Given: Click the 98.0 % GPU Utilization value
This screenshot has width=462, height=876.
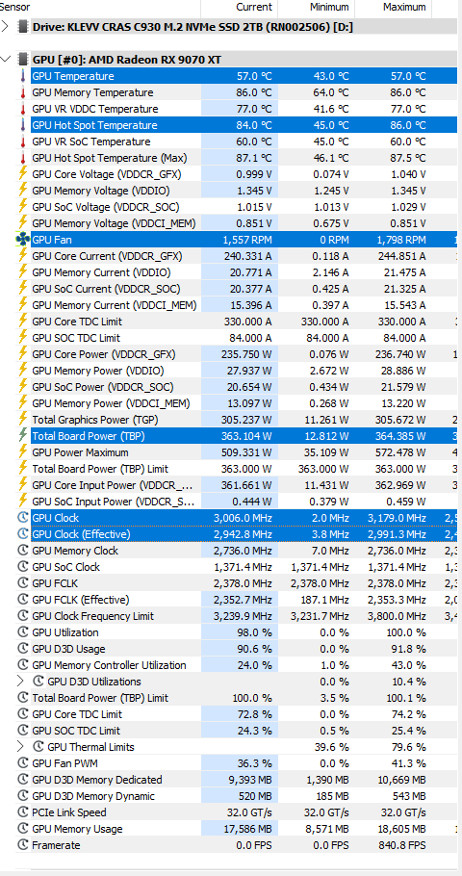Looking at the screenshot, I should coord(255,632).
